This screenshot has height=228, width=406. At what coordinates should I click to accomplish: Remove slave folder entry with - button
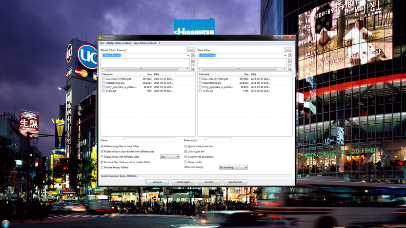point(290,64)
